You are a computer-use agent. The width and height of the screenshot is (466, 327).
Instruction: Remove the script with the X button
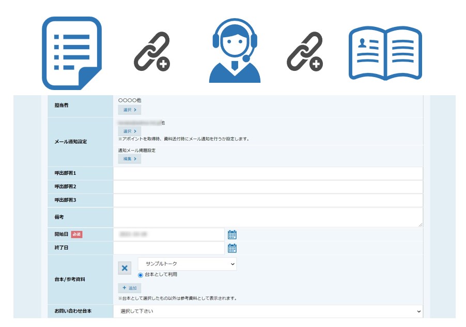tap(125, 269)
